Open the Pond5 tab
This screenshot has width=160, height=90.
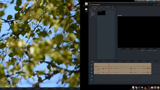113,7
